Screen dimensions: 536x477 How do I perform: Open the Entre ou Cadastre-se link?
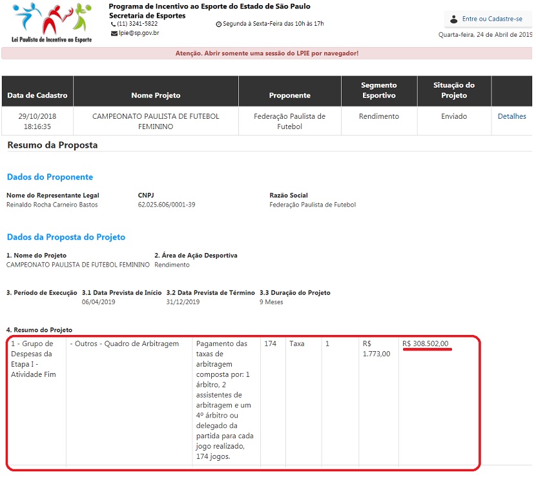[492, 19]
